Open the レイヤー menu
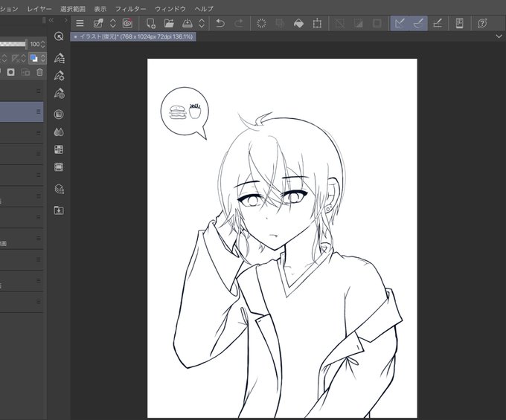Image resolution: width=506 pixels, height=420 pixels. [x=39, y=9]
